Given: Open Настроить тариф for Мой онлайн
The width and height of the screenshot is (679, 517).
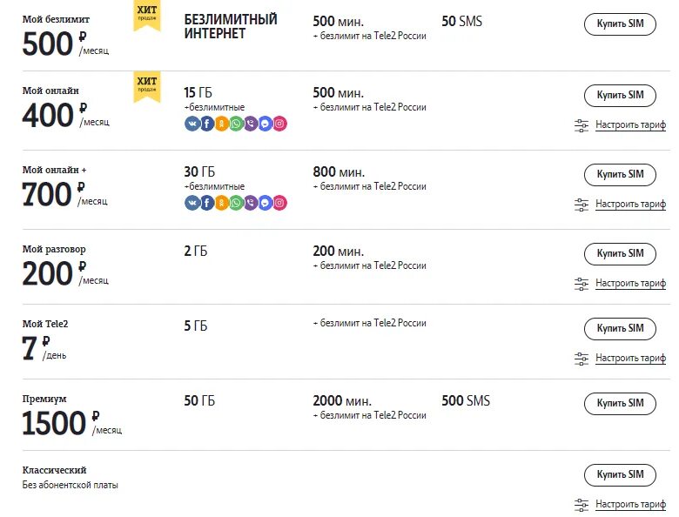Looking at the screenshot, I should pos(630,125).
